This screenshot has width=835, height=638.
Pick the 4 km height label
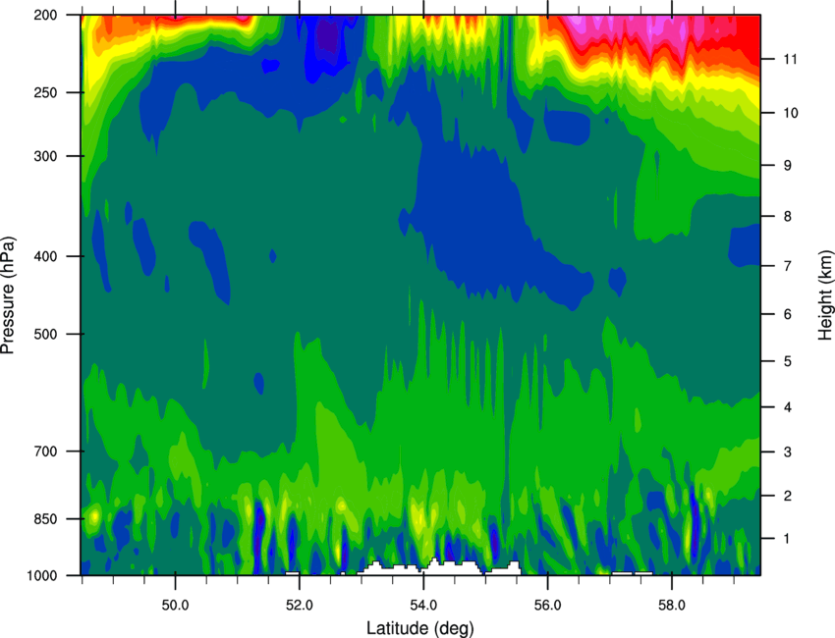[788, 407]
